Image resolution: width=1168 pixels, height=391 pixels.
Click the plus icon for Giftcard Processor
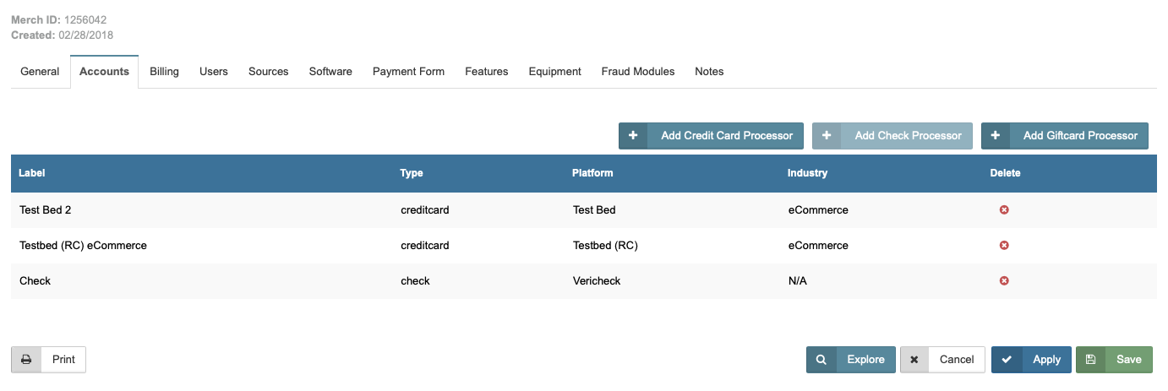pos(996,136)
